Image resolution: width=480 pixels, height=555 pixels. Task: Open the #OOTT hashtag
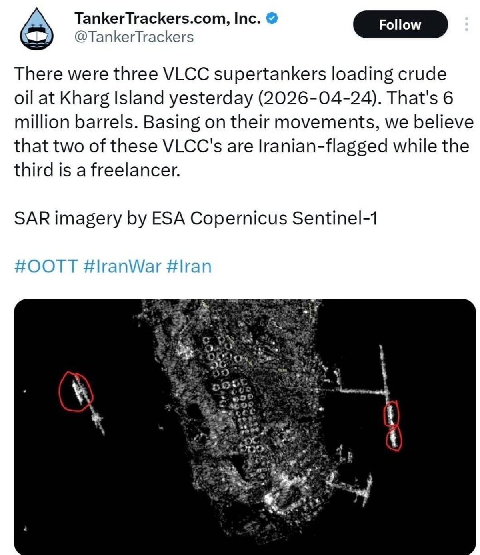click(46, 266)
